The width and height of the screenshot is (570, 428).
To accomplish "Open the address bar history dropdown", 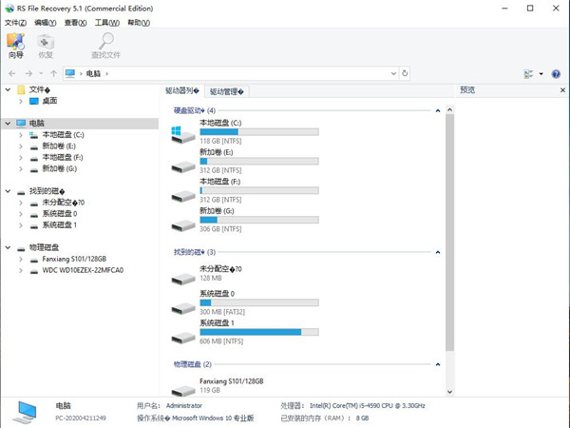I will coord(393,73).
